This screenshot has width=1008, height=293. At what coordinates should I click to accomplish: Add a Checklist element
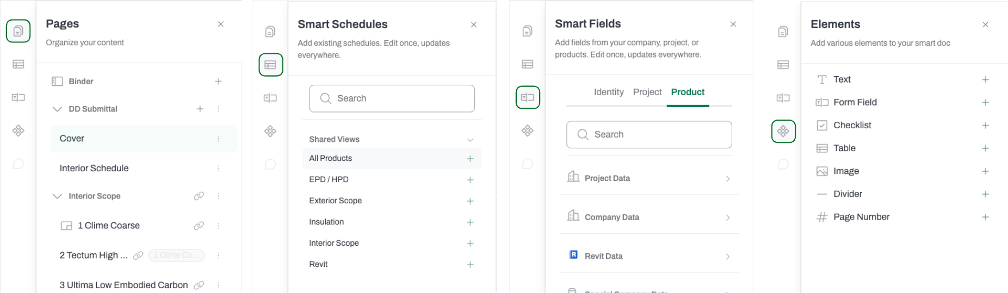click(x=985, y=126)
